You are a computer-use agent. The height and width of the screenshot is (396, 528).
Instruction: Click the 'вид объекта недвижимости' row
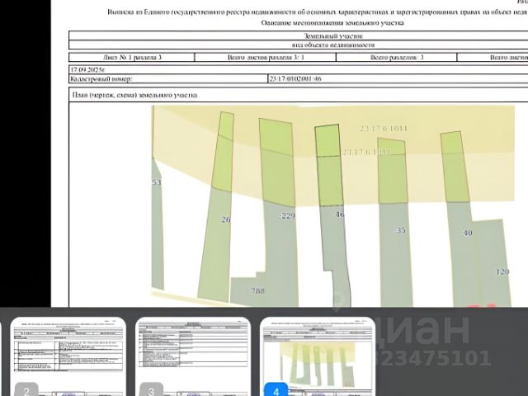coord(299,45)
